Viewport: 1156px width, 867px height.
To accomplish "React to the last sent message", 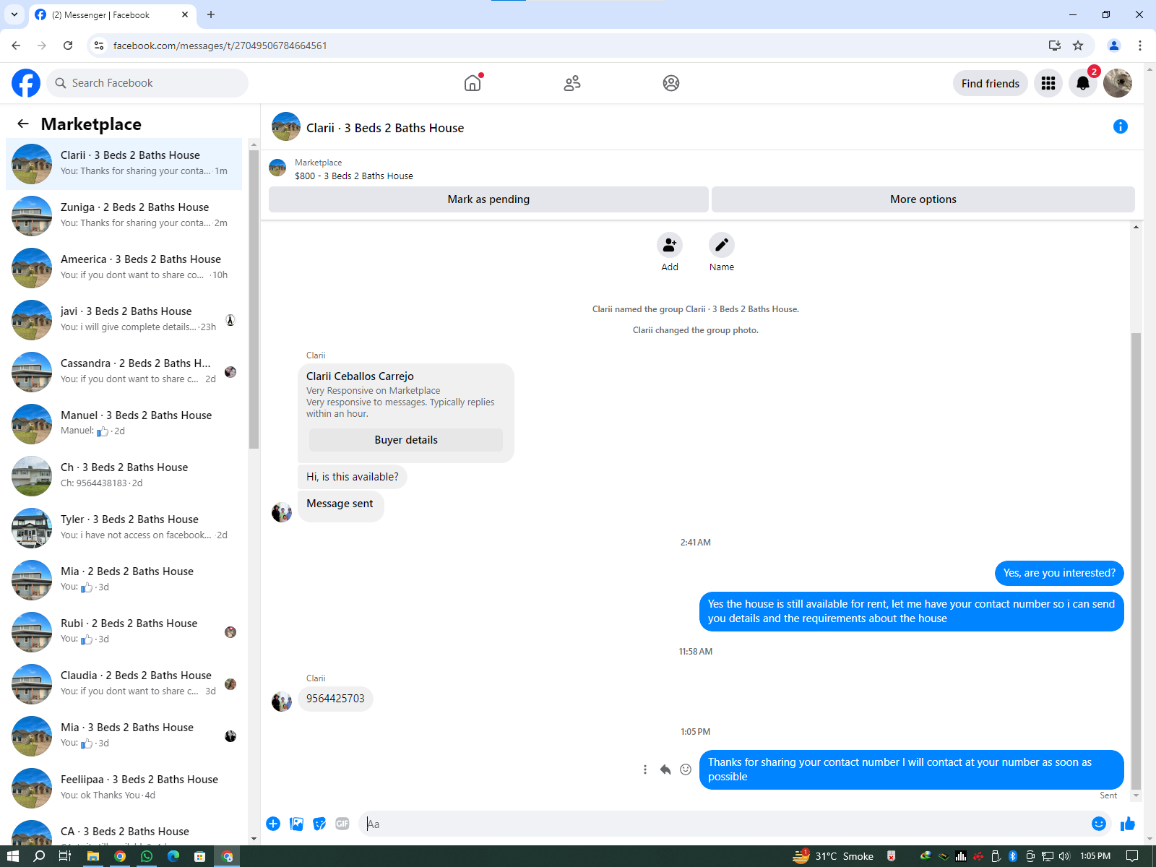I will coord(686,769).
